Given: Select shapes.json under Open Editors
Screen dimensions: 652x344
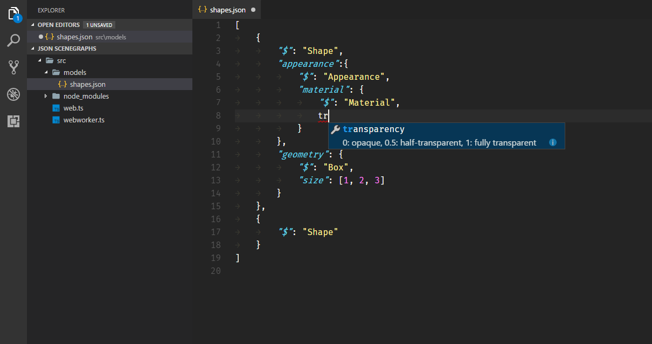Looking at the screenshot, I should point(74,37).
